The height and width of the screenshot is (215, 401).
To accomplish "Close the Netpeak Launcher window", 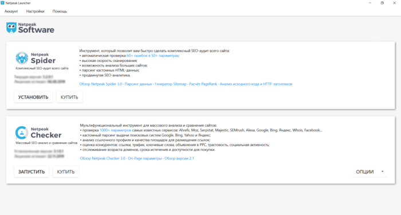I will click(394, 3).
